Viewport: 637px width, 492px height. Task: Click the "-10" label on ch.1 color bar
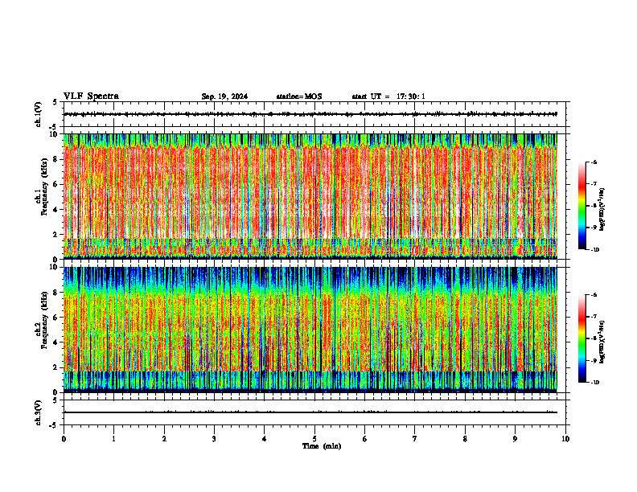pyautogui.click(x=594, y=250)
